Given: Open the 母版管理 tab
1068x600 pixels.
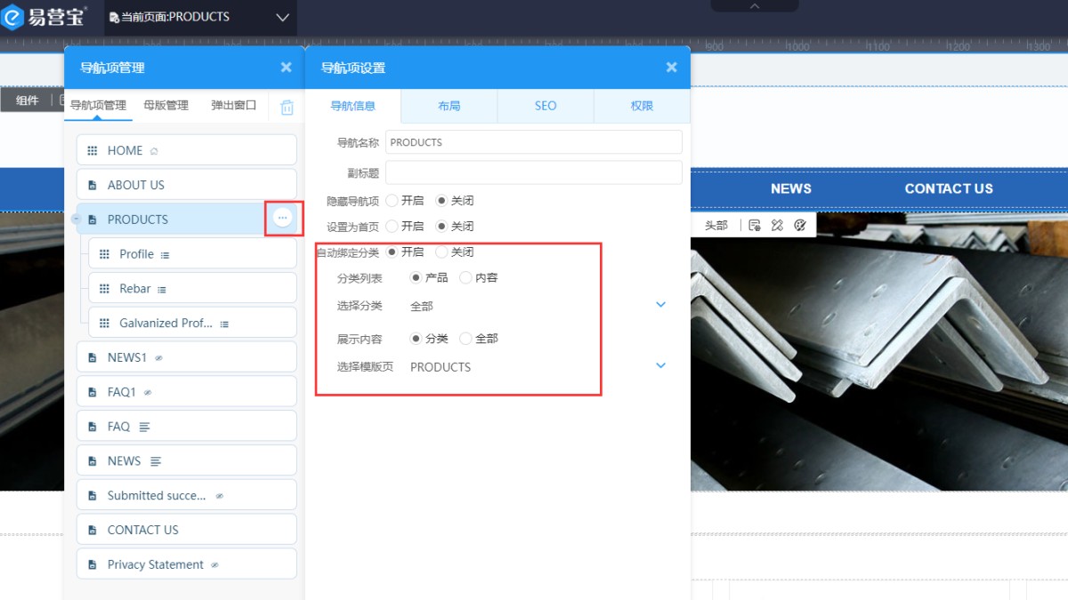Looking at the screenshot, I should coord(166,105).
